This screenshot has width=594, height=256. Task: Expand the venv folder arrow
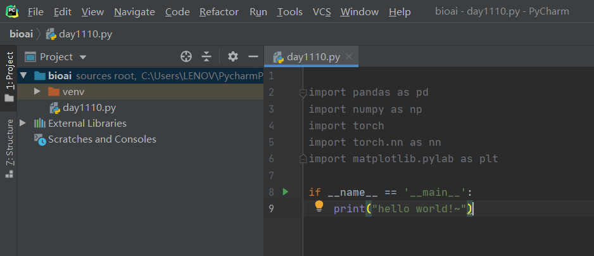[37, 91]
